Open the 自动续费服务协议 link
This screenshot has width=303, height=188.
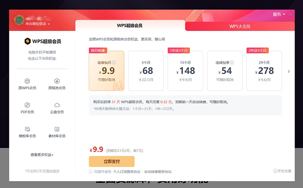pyautogui.click(x=158, y=171)
